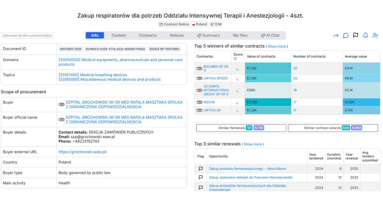The width and height of the screenshot is (383, 200).
Task: Open the AI Chat tab
Action: pyautogui.click(x=270, y=35)
